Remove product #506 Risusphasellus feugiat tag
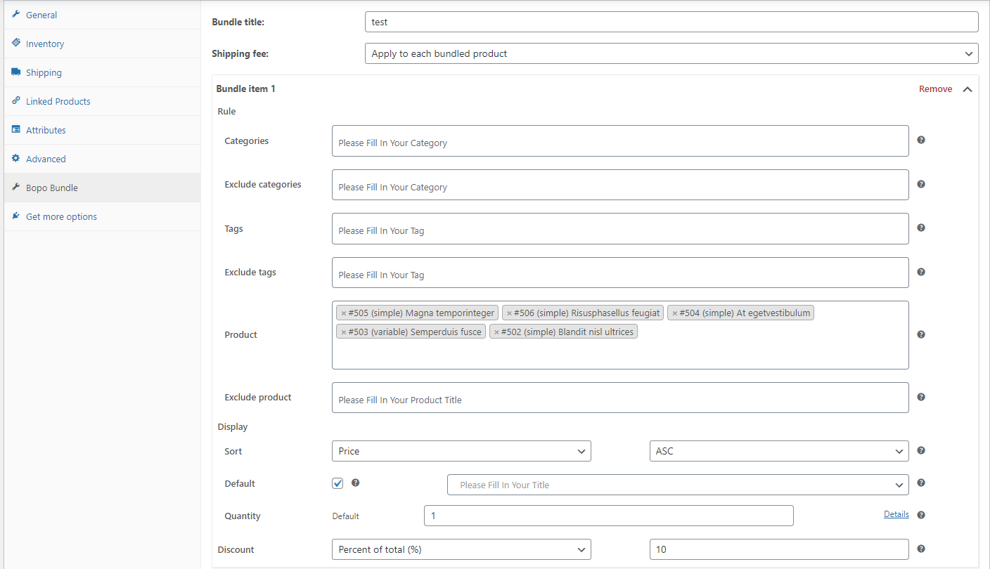Image resolution: width=990 pixels, height=569 pixels. (509, 313)
